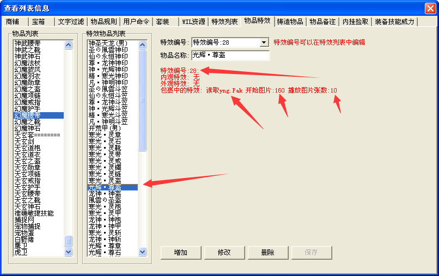Open the 铸造物品 tab

click(290, 22)
